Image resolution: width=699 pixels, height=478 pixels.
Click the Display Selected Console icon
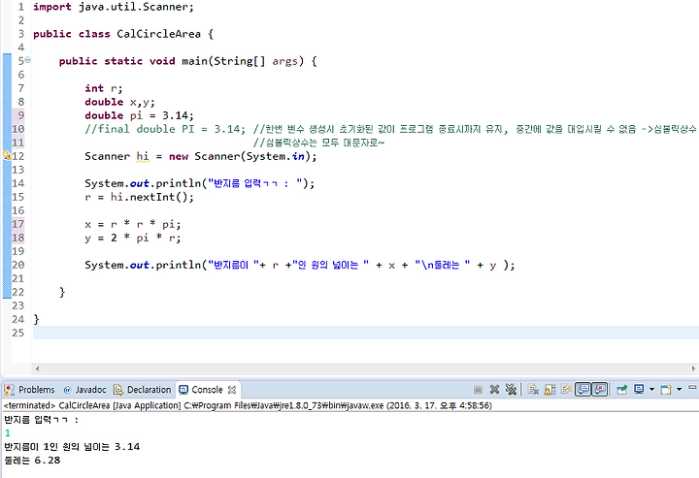639,390
